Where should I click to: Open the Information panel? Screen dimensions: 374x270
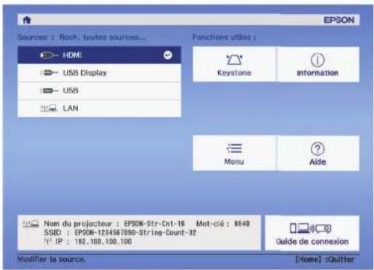[x=317, y=64]
